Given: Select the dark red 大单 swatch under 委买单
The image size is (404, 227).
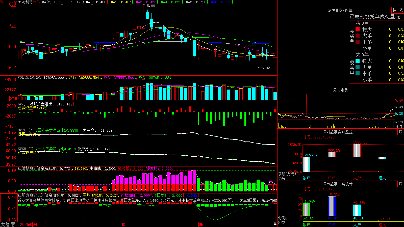Looking at the screenshot, I should tap(358, 36).
